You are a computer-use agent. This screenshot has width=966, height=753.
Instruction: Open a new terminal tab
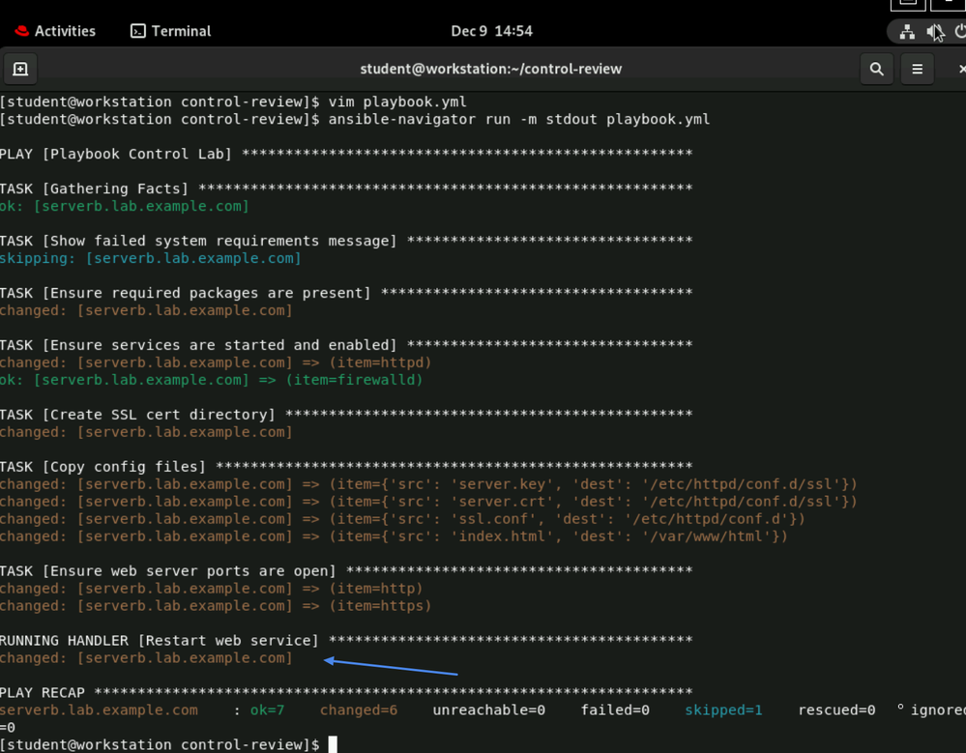[20, 69]
